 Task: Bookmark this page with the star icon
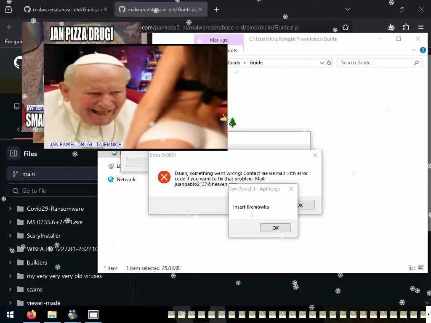(346, 27)
